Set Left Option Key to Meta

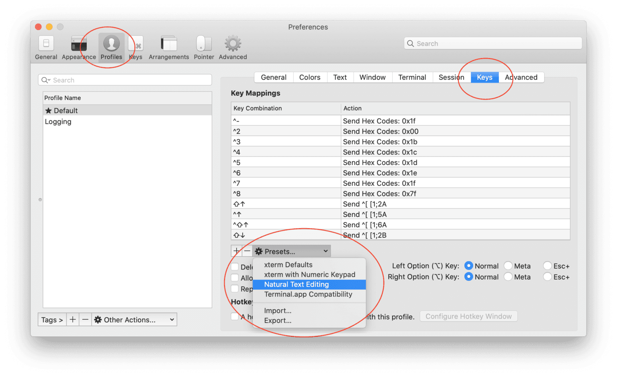pos(509,266)
